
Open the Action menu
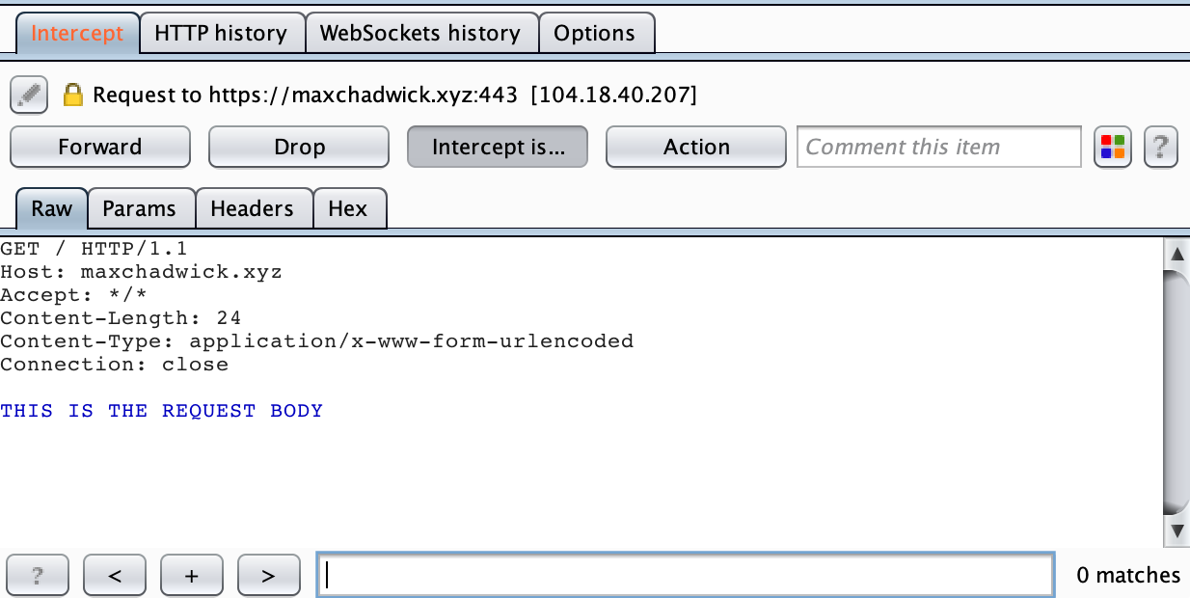coord(696,147)
